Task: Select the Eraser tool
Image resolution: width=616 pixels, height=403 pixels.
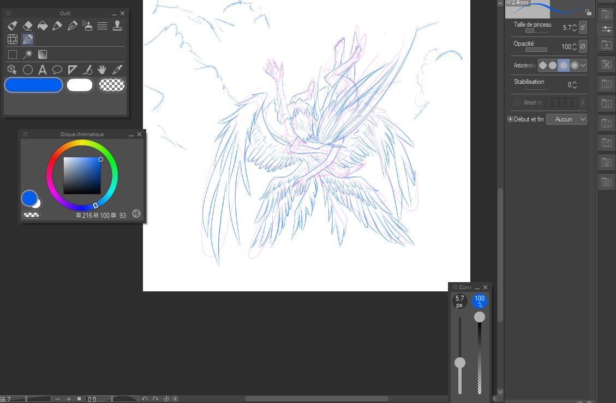Action: [x=28, y=26]
